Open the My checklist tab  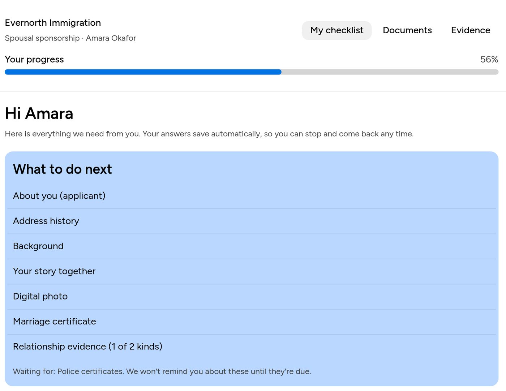(x=336, y=30)
